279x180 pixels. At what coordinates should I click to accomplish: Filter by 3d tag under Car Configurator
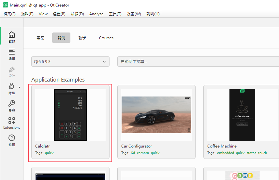click(133, 153)
